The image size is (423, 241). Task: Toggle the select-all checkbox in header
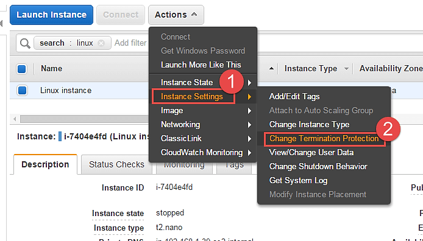(x=22, y=69)
